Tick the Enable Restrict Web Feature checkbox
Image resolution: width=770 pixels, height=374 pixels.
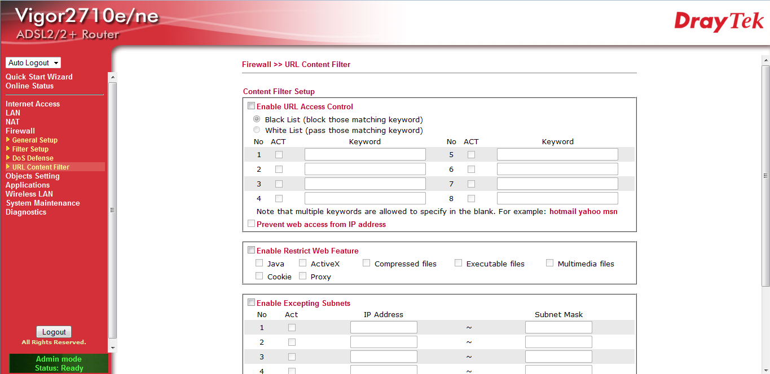pyautogui.click(x=252, y=250)
